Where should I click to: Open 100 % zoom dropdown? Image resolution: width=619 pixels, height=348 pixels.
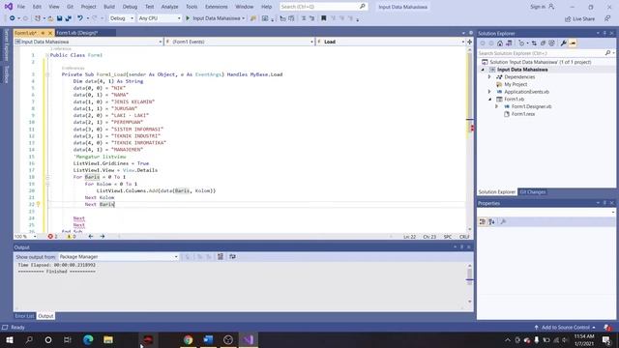[25, 236]
